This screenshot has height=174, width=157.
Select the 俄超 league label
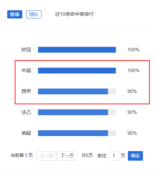(26, 133)
